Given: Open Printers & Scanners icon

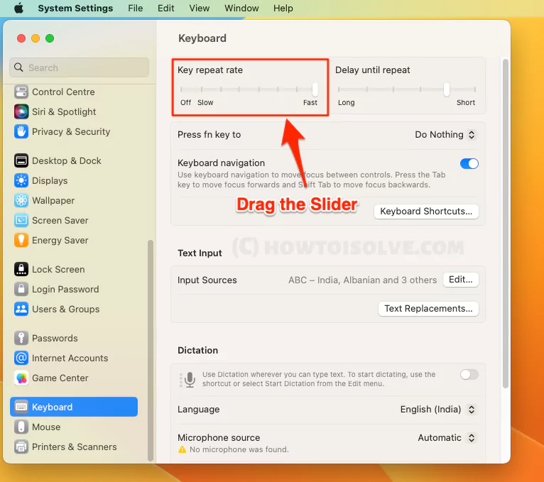Looking at the screenshot, I should tap(21, 447).
